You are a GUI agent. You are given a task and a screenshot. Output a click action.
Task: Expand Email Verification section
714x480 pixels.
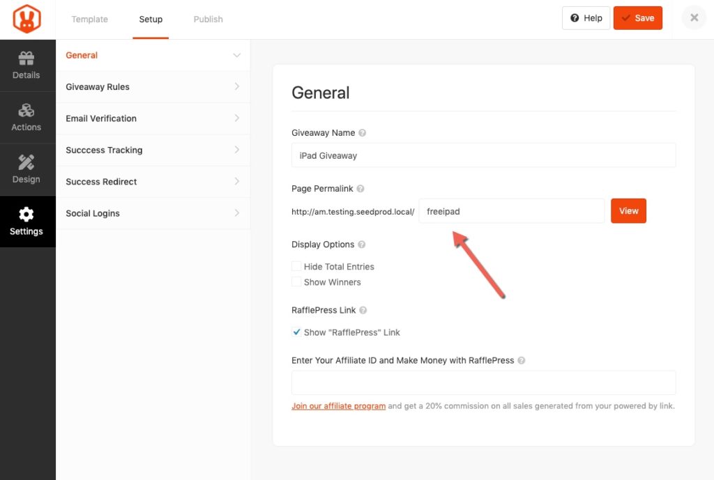coord(153,118)
